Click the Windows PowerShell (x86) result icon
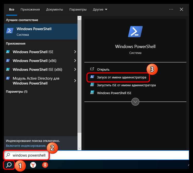The image size is (193, 173). click(x=8, y=60)
